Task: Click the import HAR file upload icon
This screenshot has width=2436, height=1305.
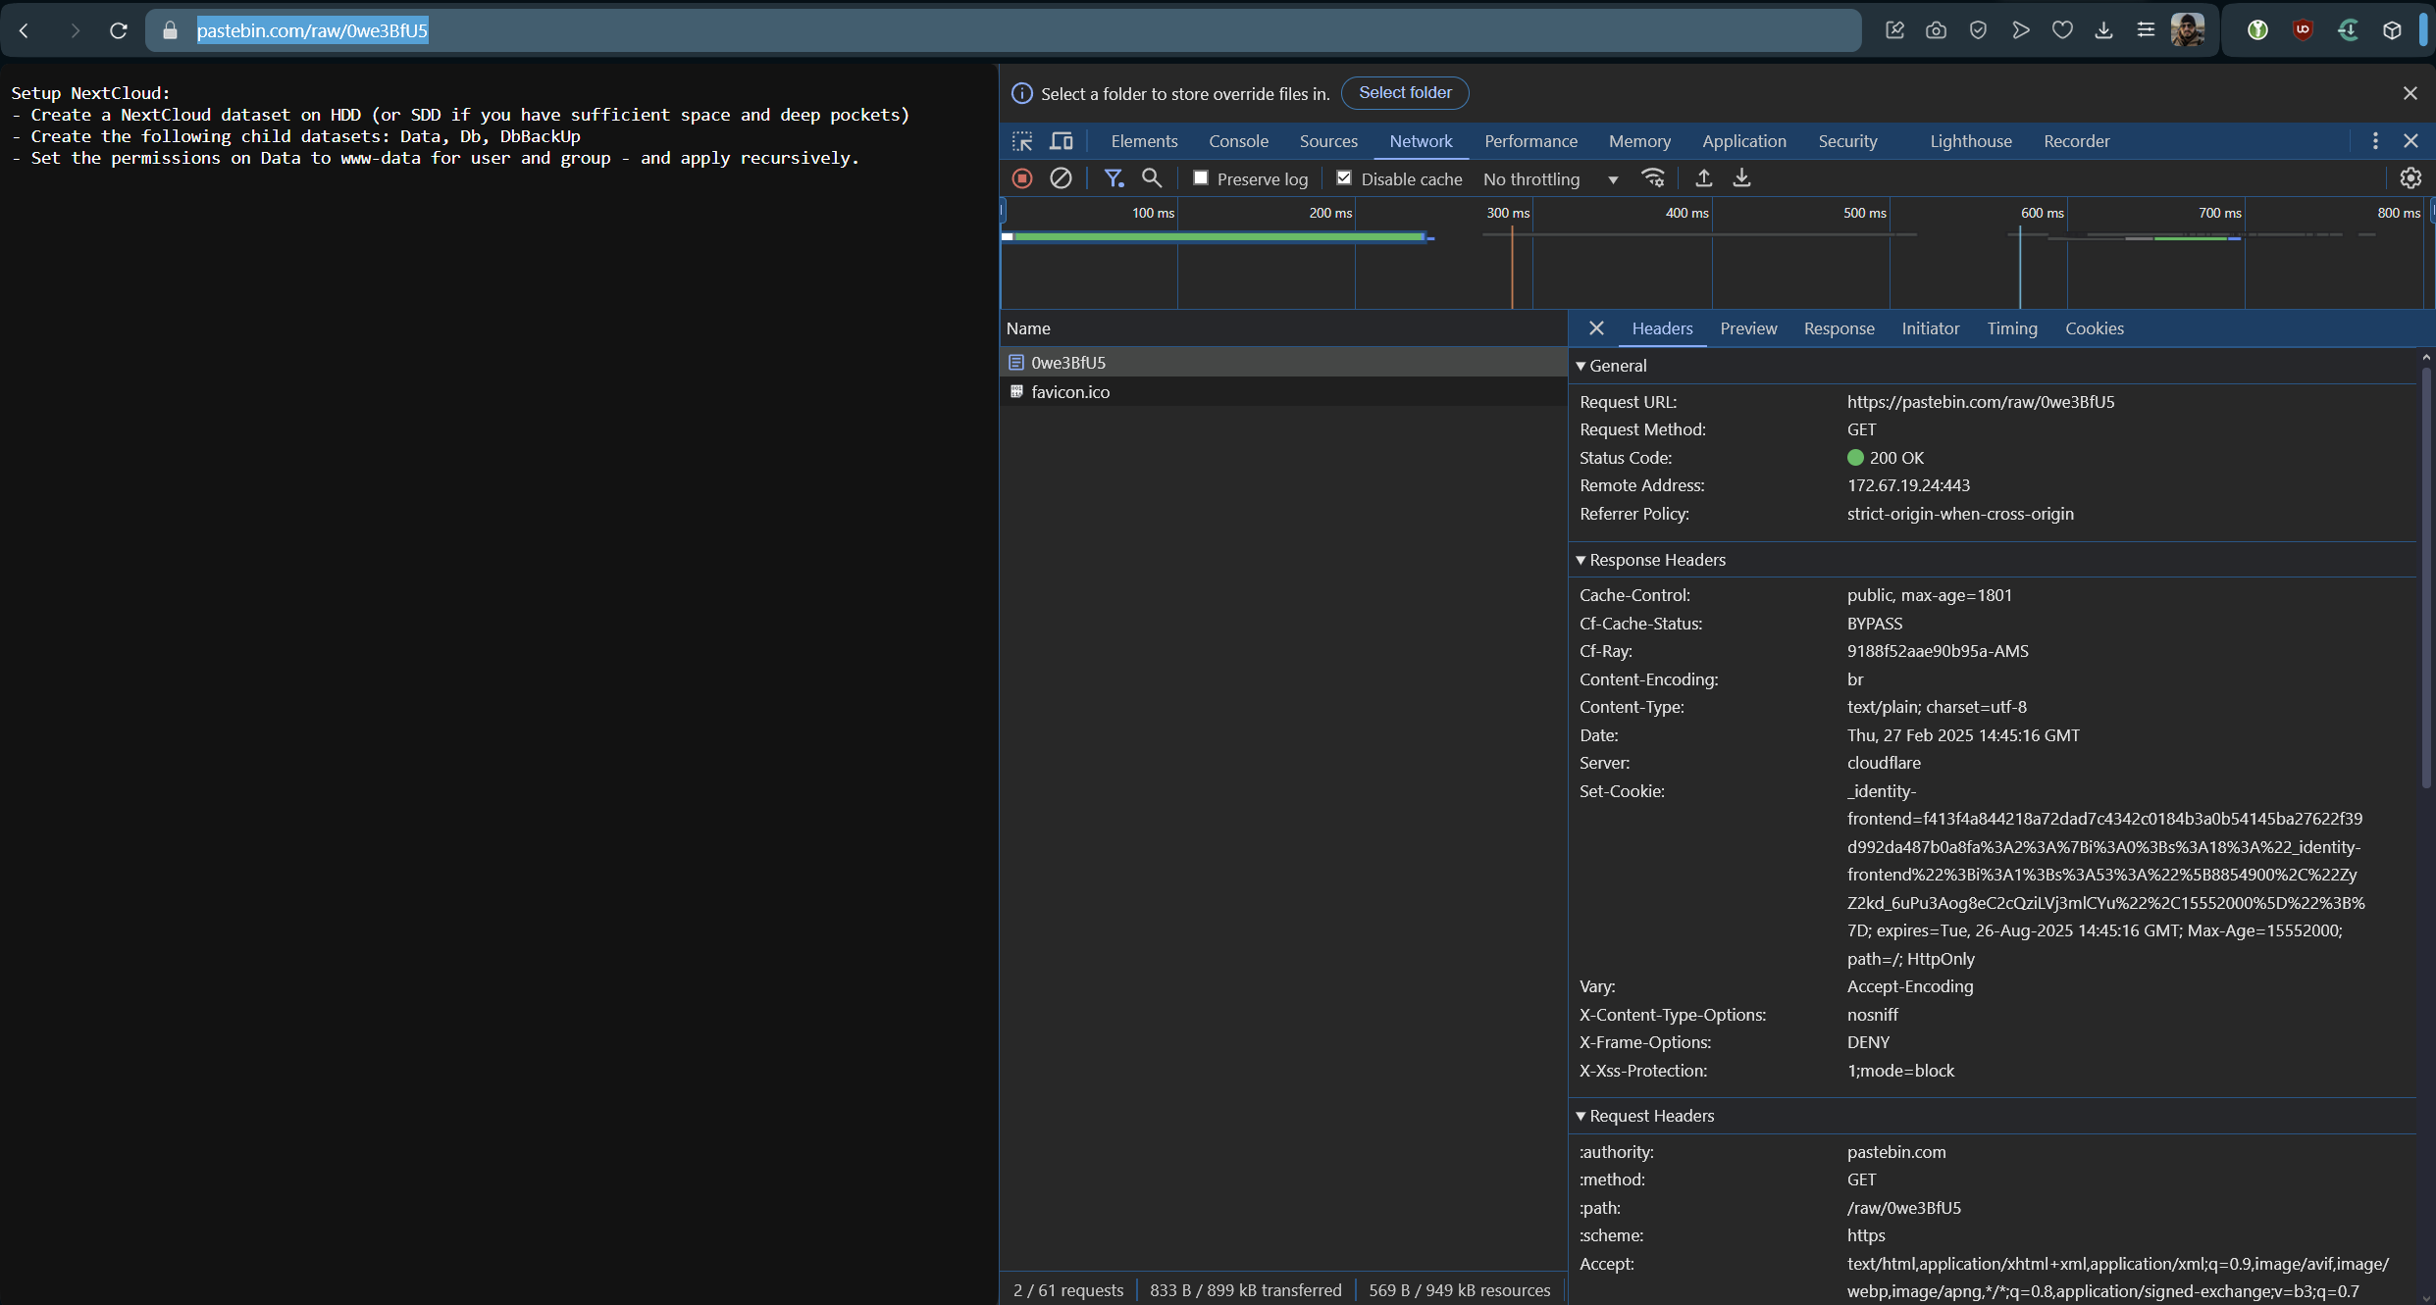Action: click(1704, 178)
